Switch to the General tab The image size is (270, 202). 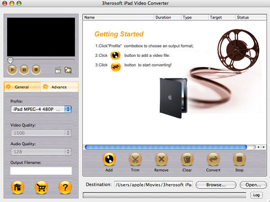(22, 87)
